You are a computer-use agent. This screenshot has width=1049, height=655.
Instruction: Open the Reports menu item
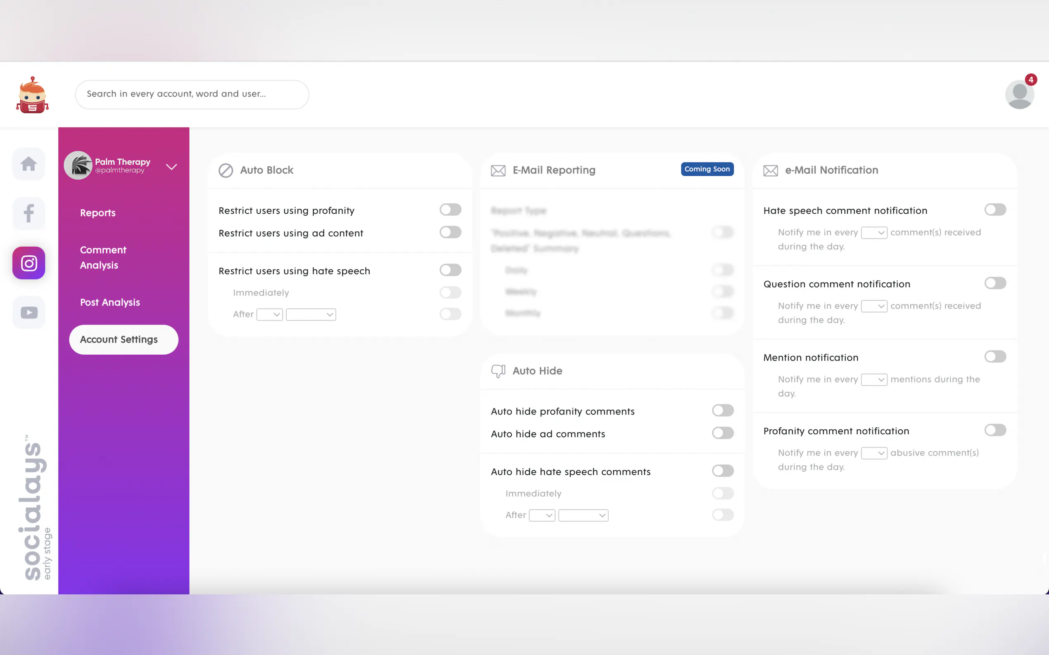click(x=97, y=213)
